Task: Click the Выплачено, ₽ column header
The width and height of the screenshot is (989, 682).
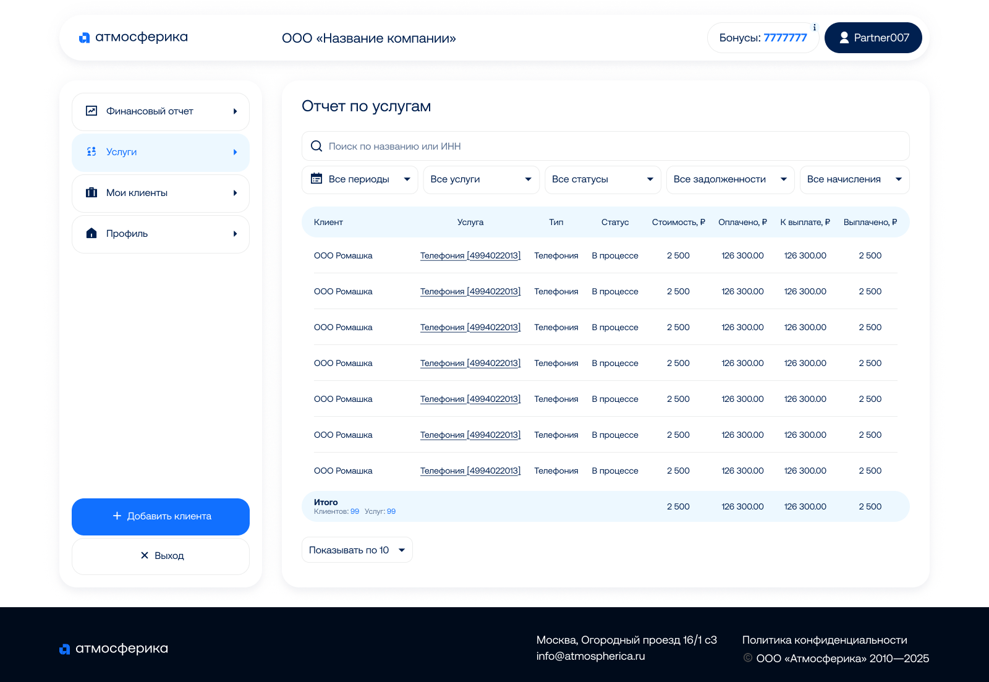Action: 870,222
